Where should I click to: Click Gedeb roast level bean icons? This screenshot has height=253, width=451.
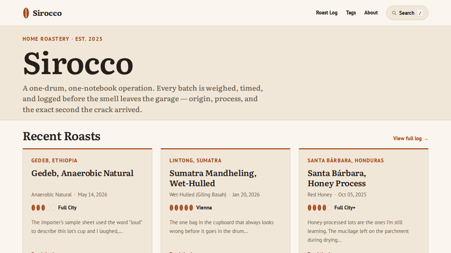click(x=43, y=208)
